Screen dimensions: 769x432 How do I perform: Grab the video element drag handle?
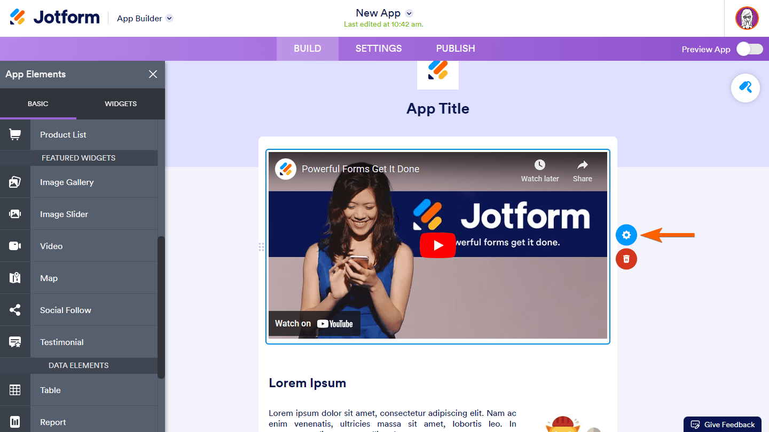[261, 247]
